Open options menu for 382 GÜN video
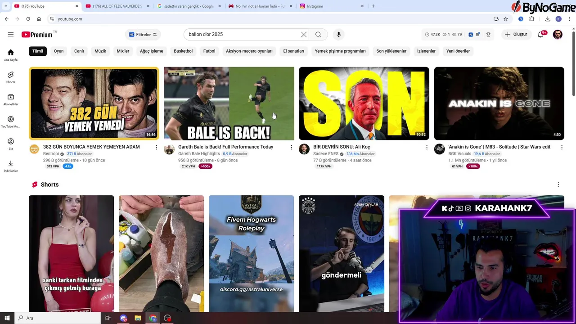The width and height of the screenshot is (576, 324). click(157, 147)
